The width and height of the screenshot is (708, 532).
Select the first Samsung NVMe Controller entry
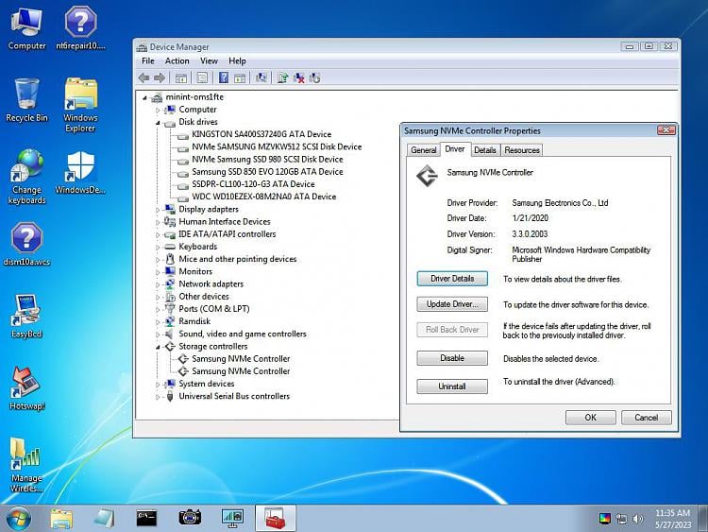click(x=241, y=359)
